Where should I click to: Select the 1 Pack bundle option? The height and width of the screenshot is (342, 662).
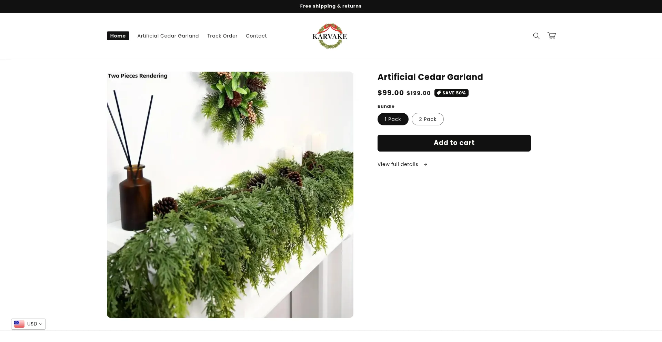(393, 119)
